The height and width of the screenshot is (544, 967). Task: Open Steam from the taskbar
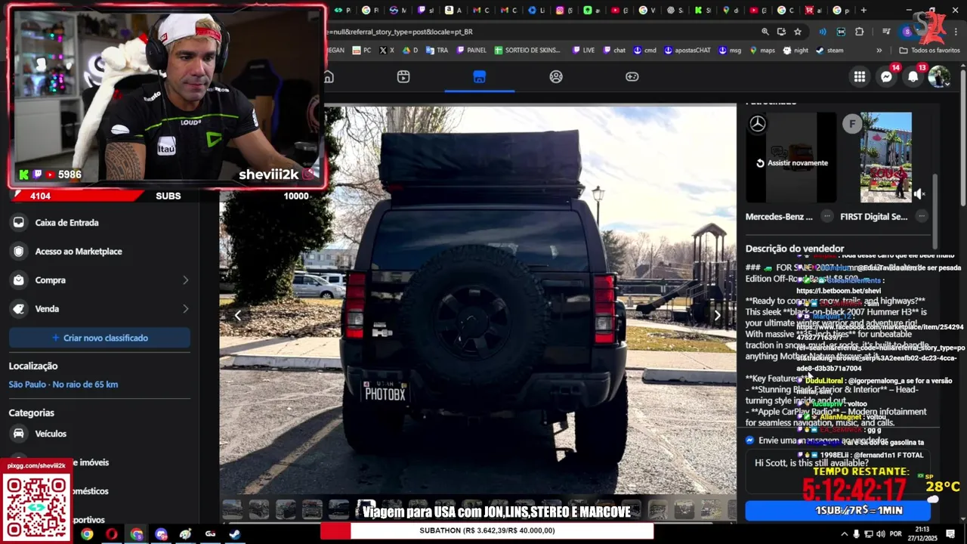235,534
